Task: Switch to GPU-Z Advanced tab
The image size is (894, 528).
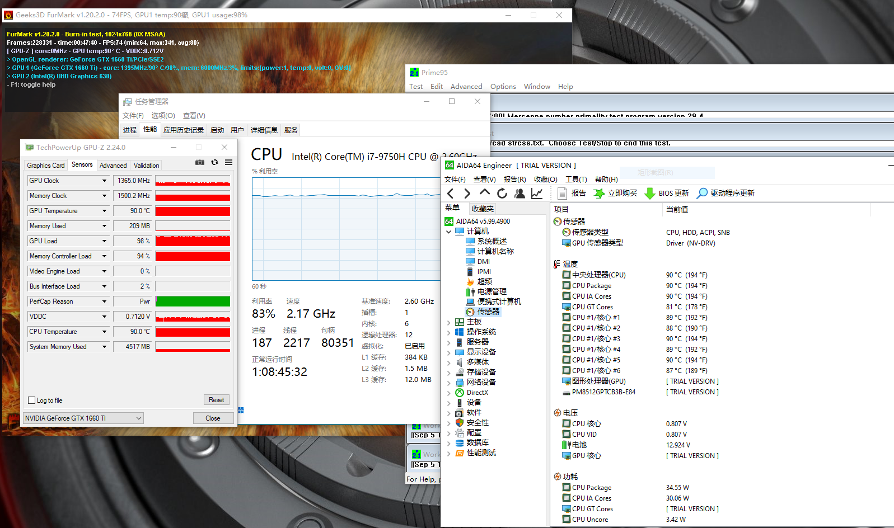Action: click(x=113, y=166)
